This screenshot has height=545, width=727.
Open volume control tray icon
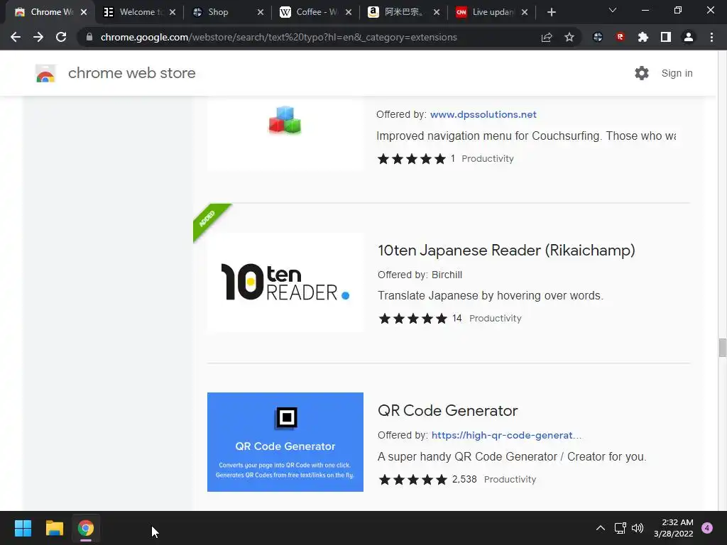click(638, 528)
